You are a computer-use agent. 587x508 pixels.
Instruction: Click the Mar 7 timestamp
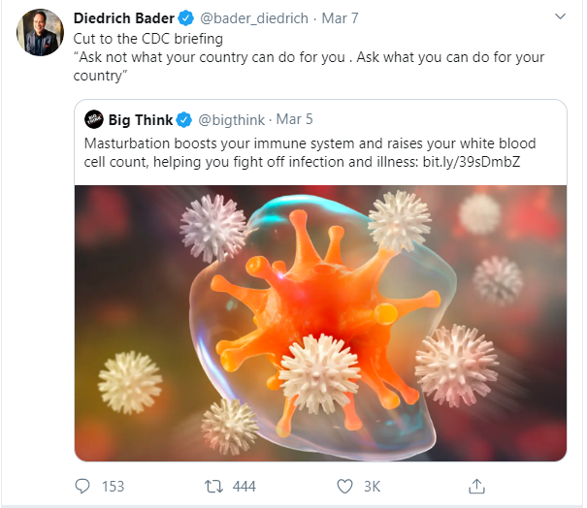click(340, 18)
